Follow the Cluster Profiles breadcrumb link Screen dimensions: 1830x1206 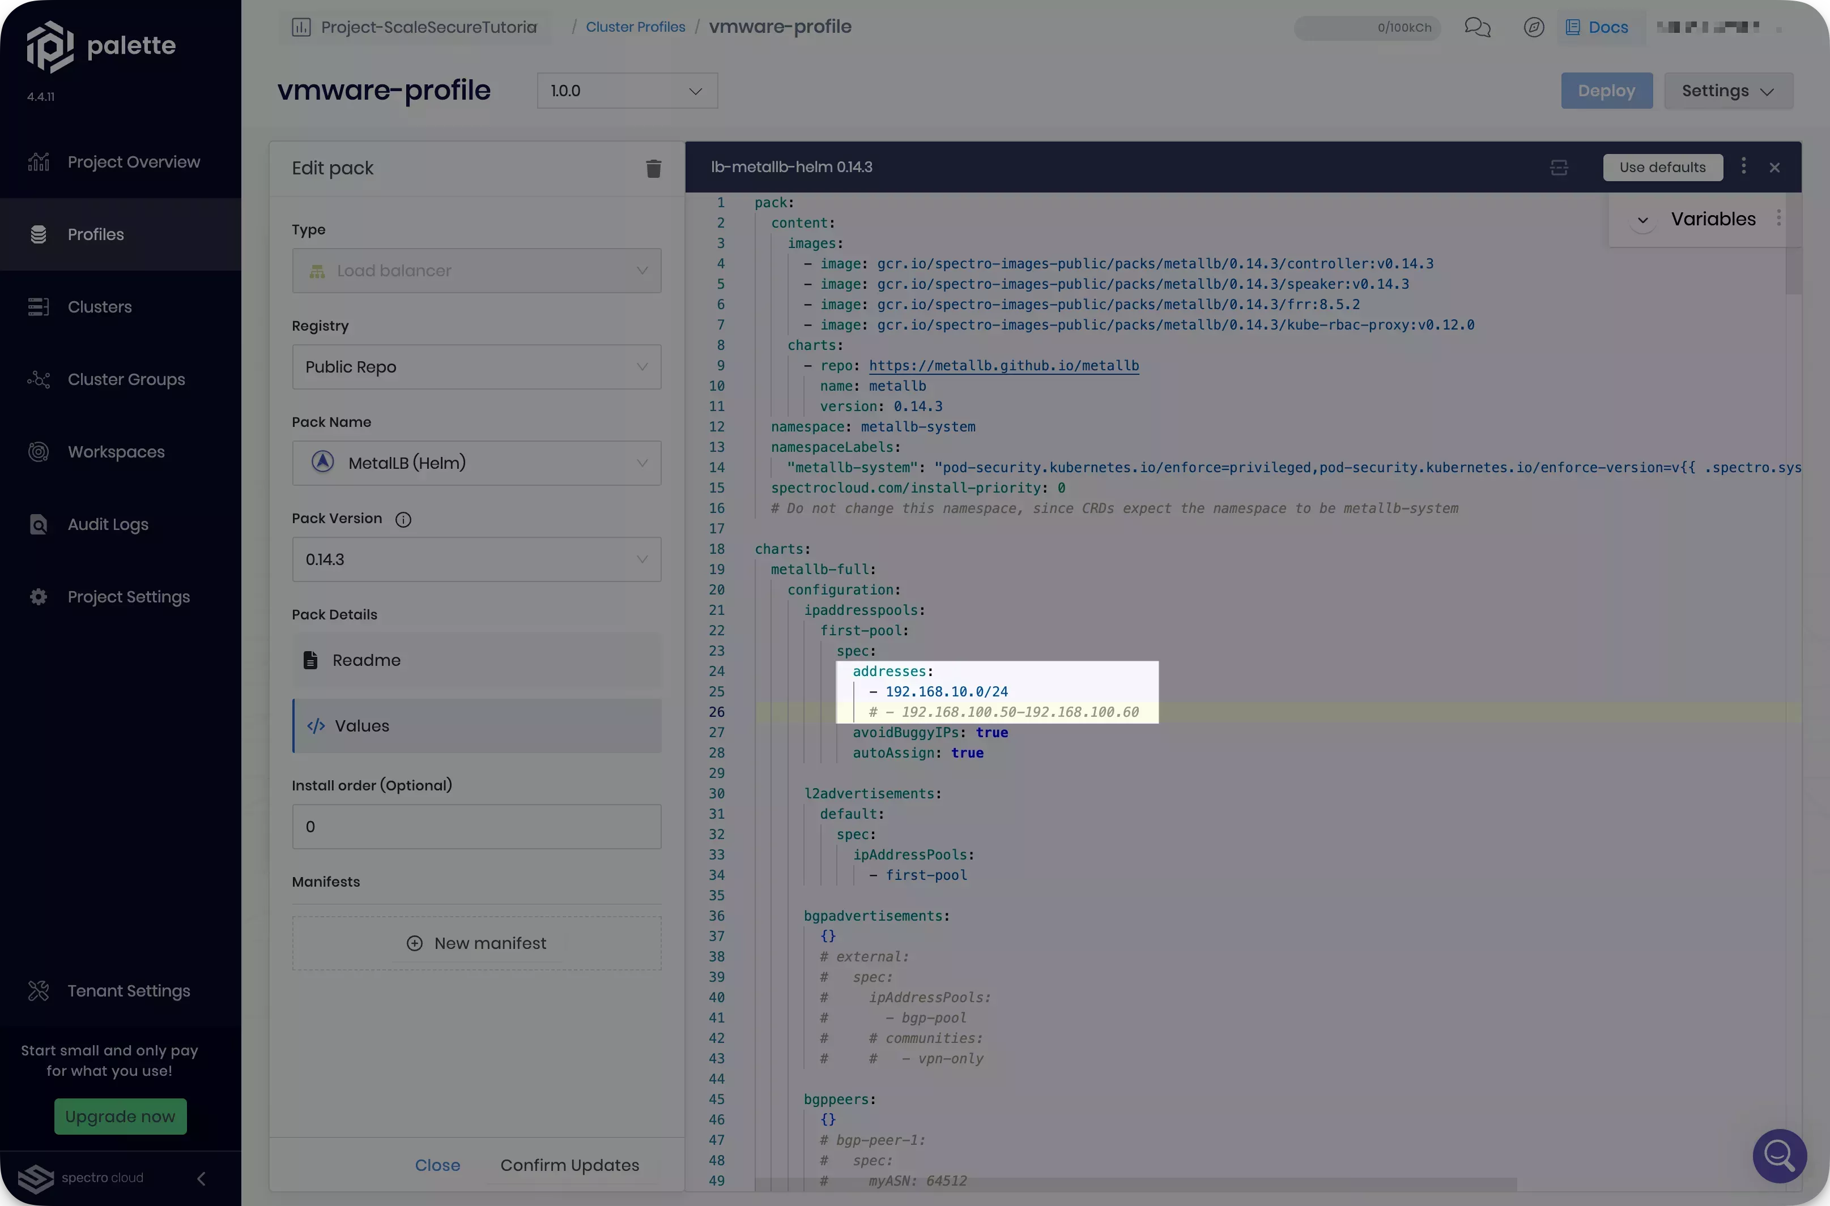(635, 27)
